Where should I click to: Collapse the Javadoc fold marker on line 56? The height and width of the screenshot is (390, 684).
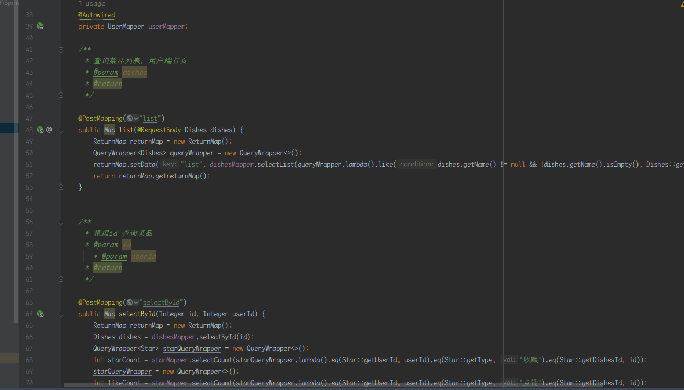(61, 222)
